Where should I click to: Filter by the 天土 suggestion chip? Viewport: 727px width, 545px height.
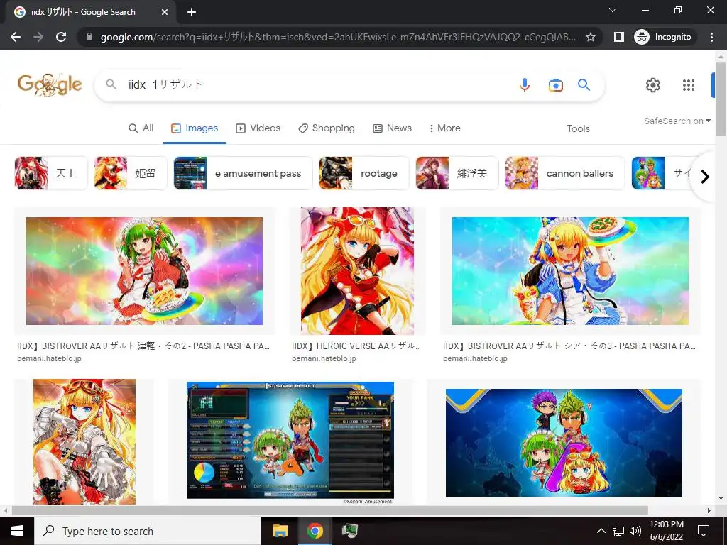point(51,173)
